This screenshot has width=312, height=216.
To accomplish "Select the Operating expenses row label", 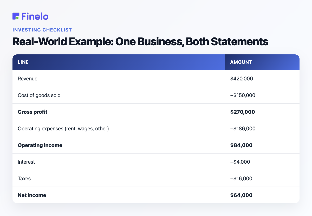I will 63,129.
